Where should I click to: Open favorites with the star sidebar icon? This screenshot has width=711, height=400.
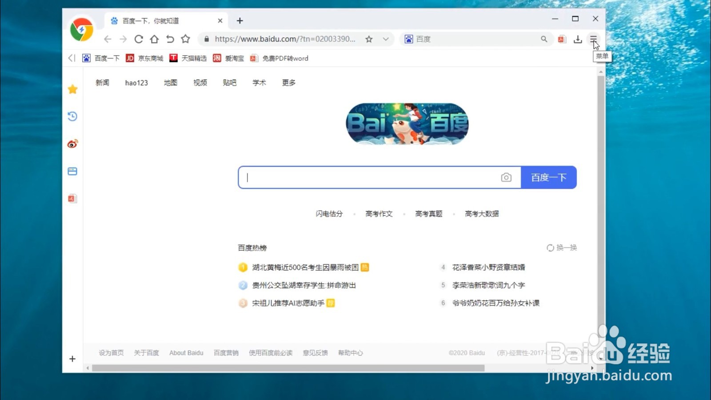[72, 89]
